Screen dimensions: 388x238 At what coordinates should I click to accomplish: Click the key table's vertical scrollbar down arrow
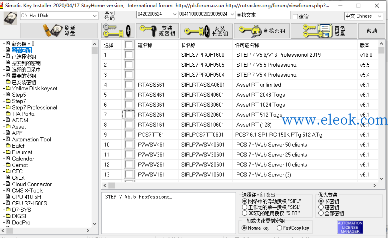(381, 178)
